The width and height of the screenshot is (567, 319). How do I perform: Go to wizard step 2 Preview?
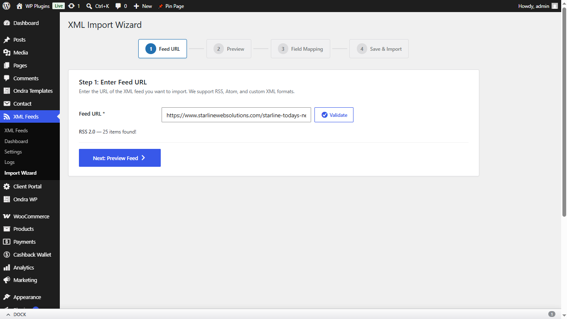click(x=229, y=49)
